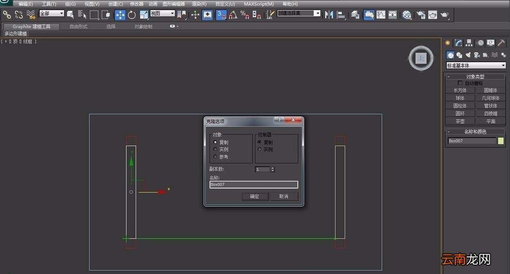The image size is (510, 274).
Task: Select Cameras category icon
Action: pyautogui.click(x=477, y=55)
